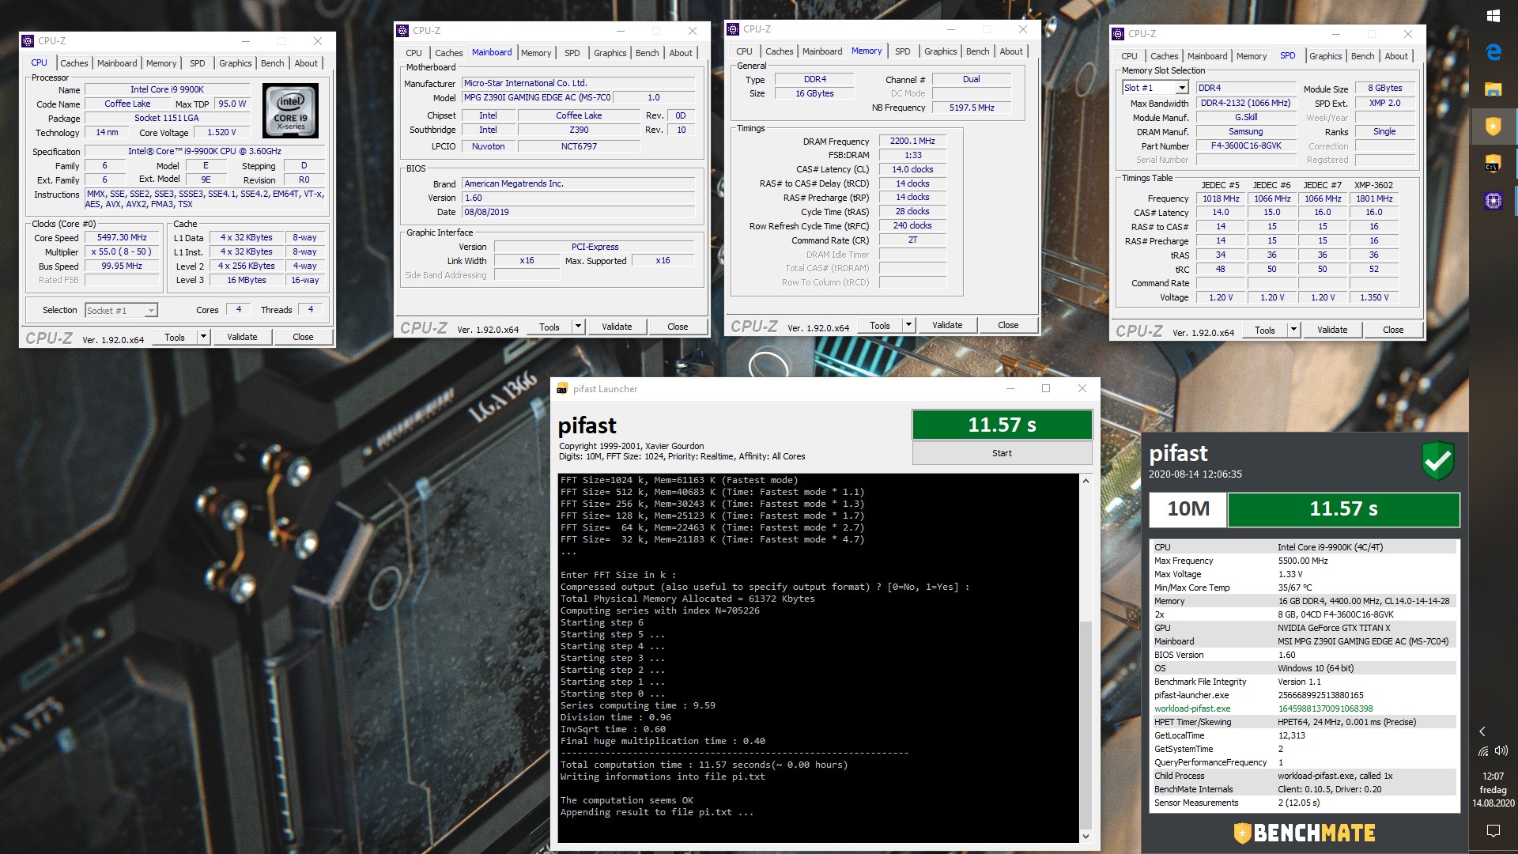This screenshot has width=1518, height=854.
Task: Click the Part Number F4-3600C16-8GVK field
Action: [x=1246, y=146]
